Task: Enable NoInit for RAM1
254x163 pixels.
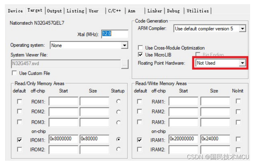Action: pos(238,101)
